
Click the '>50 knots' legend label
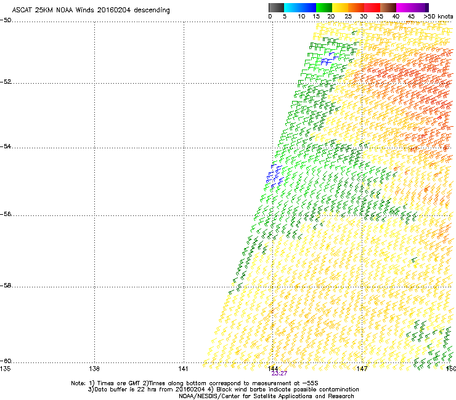click(x=438, y=17)
